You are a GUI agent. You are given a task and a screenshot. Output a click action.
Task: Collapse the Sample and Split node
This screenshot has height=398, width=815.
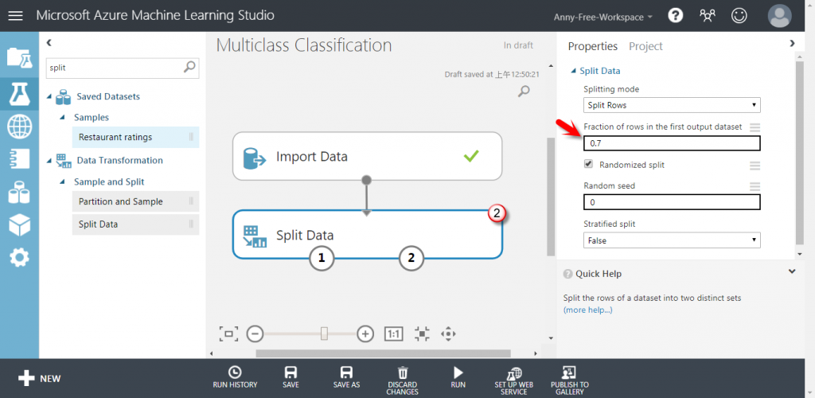tap(62, 181)
